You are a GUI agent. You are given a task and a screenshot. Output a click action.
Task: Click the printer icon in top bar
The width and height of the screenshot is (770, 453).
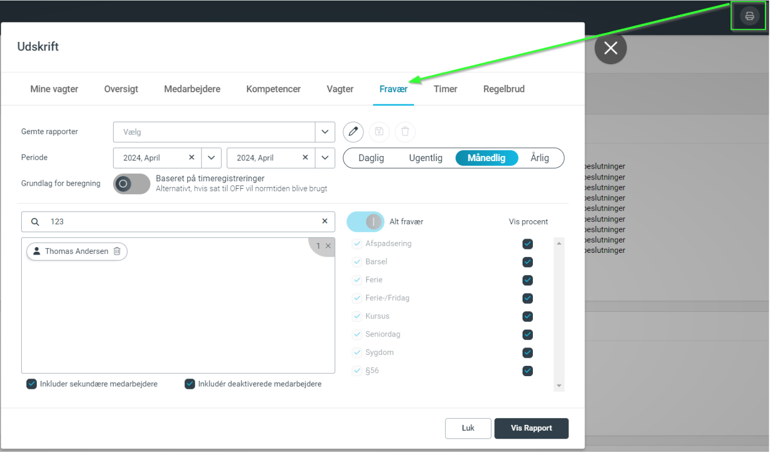(749, 16)
